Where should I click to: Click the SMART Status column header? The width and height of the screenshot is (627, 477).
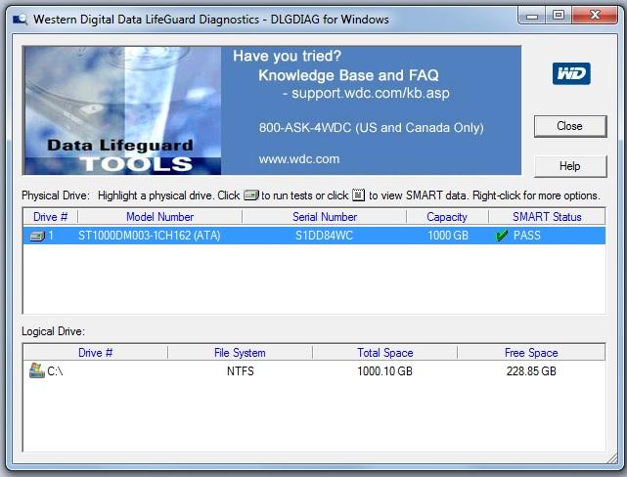(x=547, y=217)
